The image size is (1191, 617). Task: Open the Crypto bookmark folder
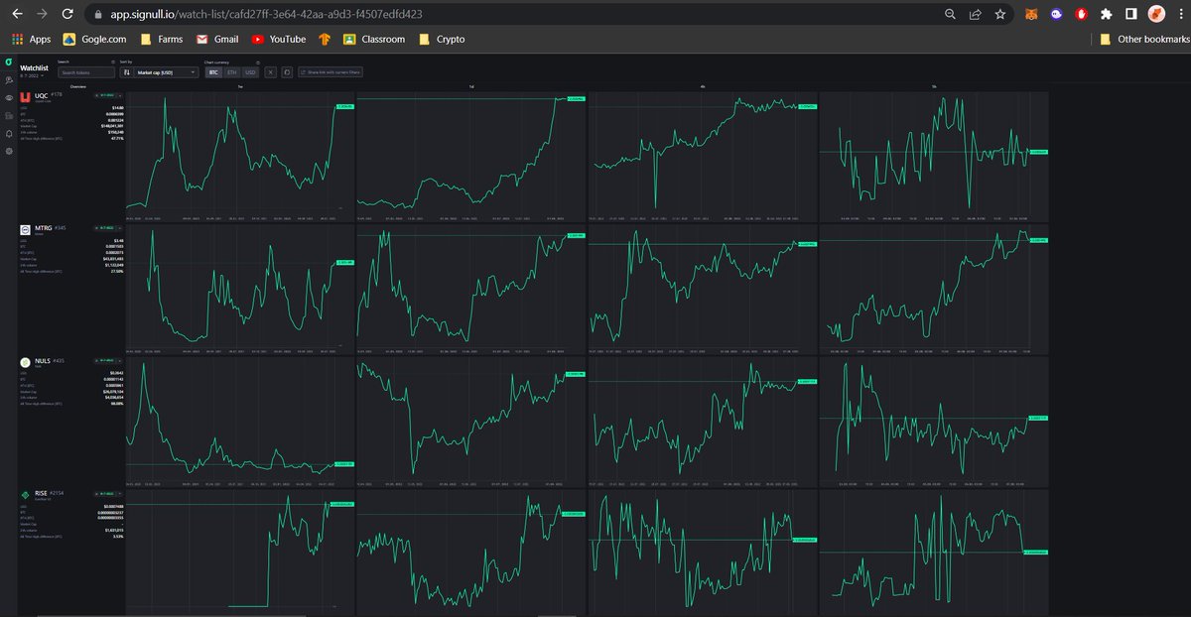coord(442,39)
